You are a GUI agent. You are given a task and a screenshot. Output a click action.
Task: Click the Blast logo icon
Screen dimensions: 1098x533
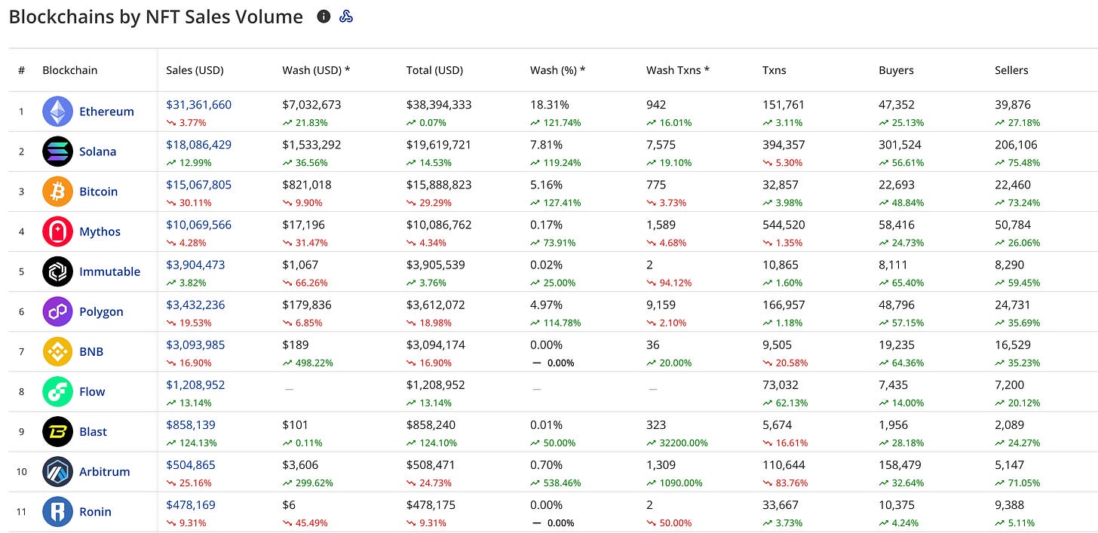click(x=57, y=431)
